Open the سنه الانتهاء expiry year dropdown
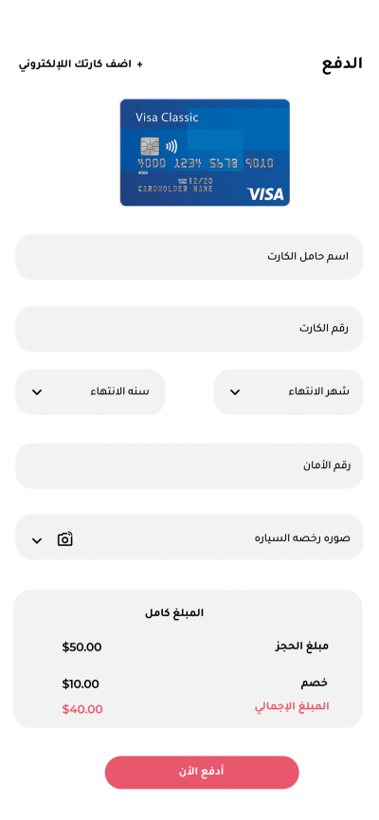This screenshot has height=820, width=379. 90,392
